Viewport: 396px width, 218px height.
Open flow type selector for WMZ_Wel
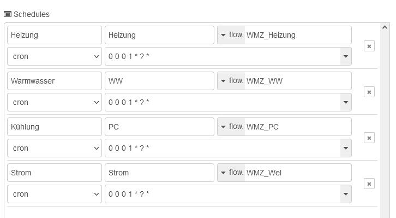(x=231, y=173)
